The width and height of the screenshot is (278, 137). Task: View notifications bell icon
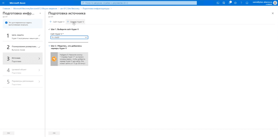tap(230, 3)
